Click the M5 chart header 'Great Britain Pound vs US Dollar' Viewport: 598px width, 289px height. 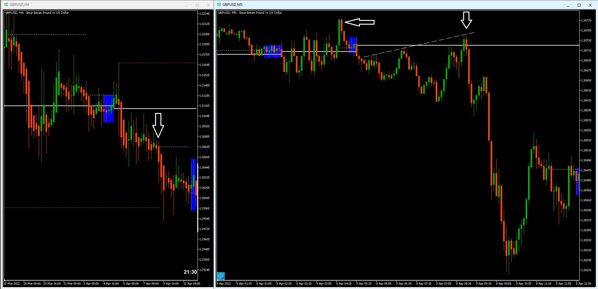[x=260, y=13]
